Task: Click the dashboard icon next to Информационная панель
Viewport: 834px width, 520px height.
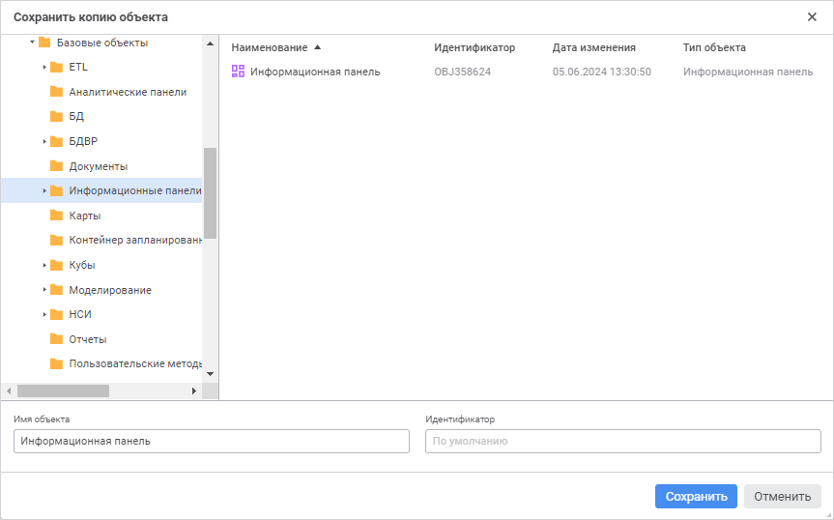Action: tap(238, 72)
